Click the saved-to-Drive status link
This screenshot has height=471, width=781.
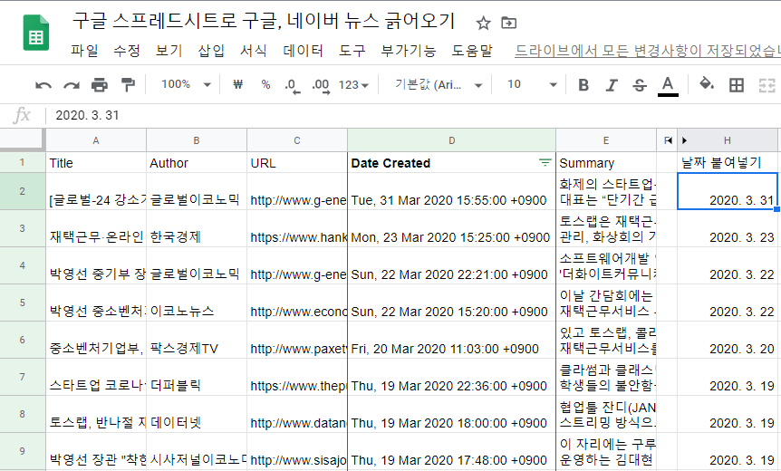(647, 51)
